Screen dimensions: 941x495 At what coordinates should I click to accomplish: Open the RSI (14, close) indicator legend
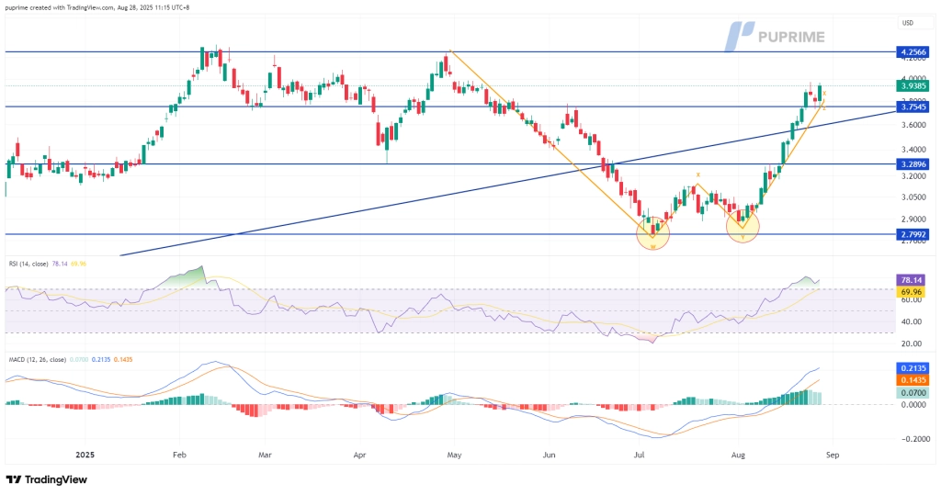pos(28,264)
